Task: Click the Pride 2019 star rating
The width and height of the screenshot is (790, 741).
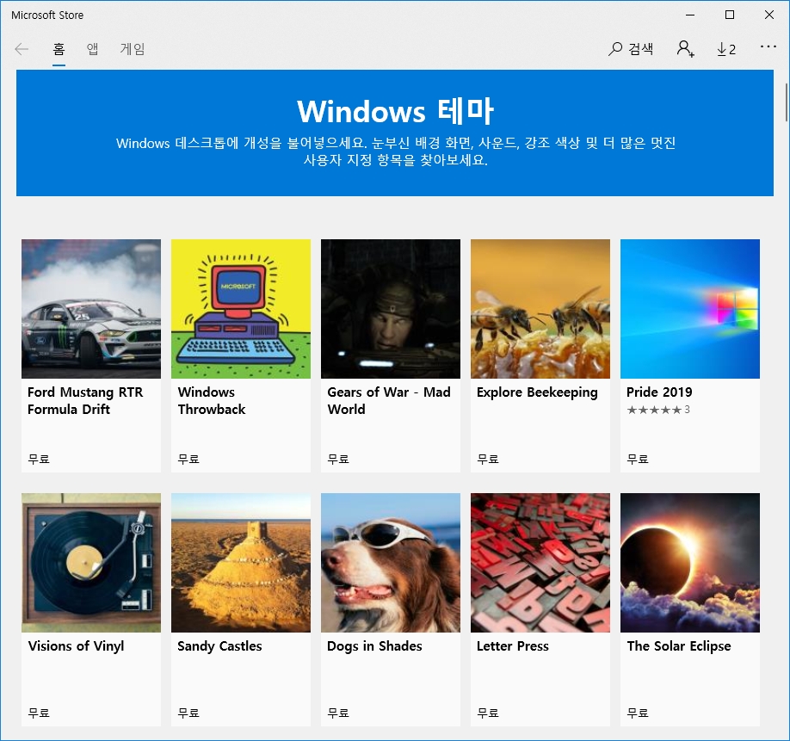Action: pyautogui.click(x=658, y=410)
